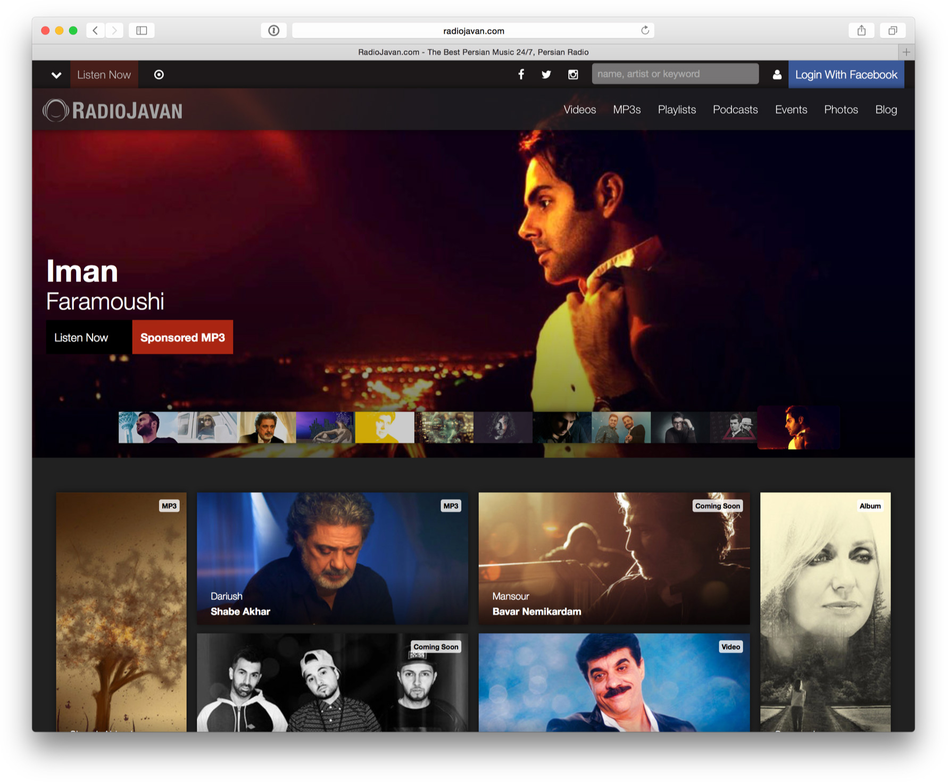Viewport: 948px width, 782px height.
Task: Click the red Sponsored MP3 button
Action: coord(182,337)
